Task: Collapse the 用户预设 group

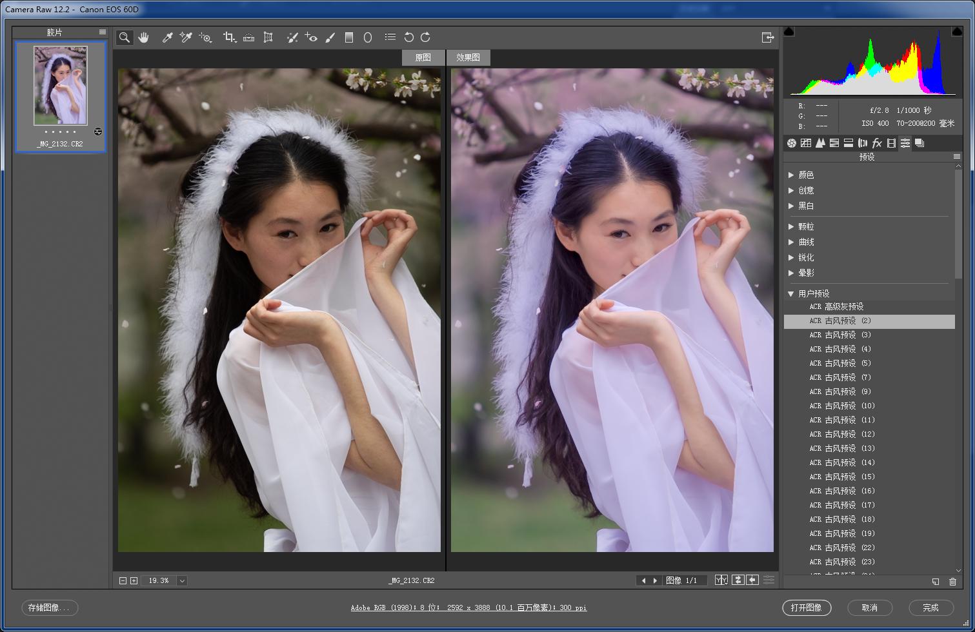Action: (791, 293)
